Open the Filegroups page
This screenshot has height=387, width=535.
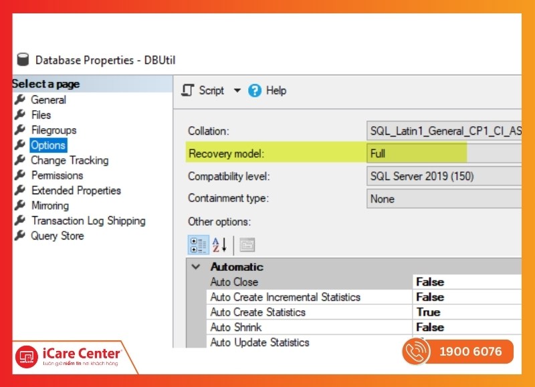click(54, 130)
